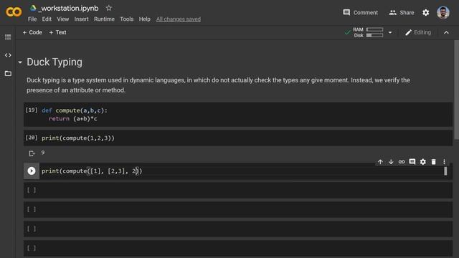Open the View menu

coord(63,19)
